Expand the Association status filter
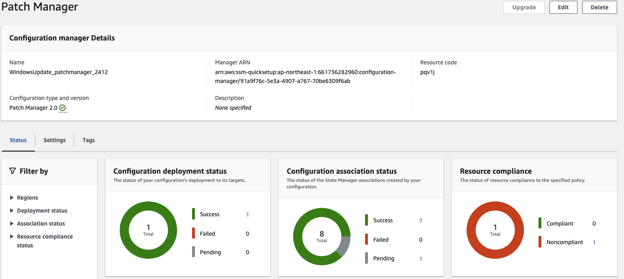This screenshot has width=624, height=279. tap(40, 223)
